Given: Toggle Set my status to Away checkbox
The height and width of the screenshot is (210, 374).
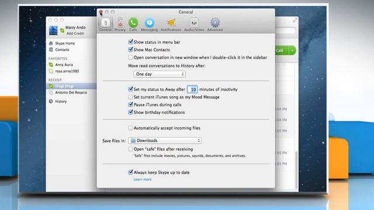Looking at the screenshot, I should (x=130, y=89).
